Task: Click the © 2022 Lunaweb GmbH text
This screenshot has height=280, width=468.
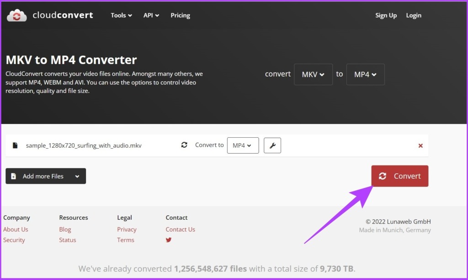Action: (x=398, y=222)
